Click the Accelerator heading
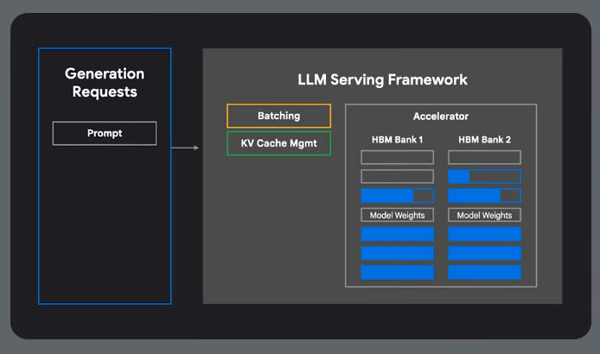 click(x=440, y=117)
